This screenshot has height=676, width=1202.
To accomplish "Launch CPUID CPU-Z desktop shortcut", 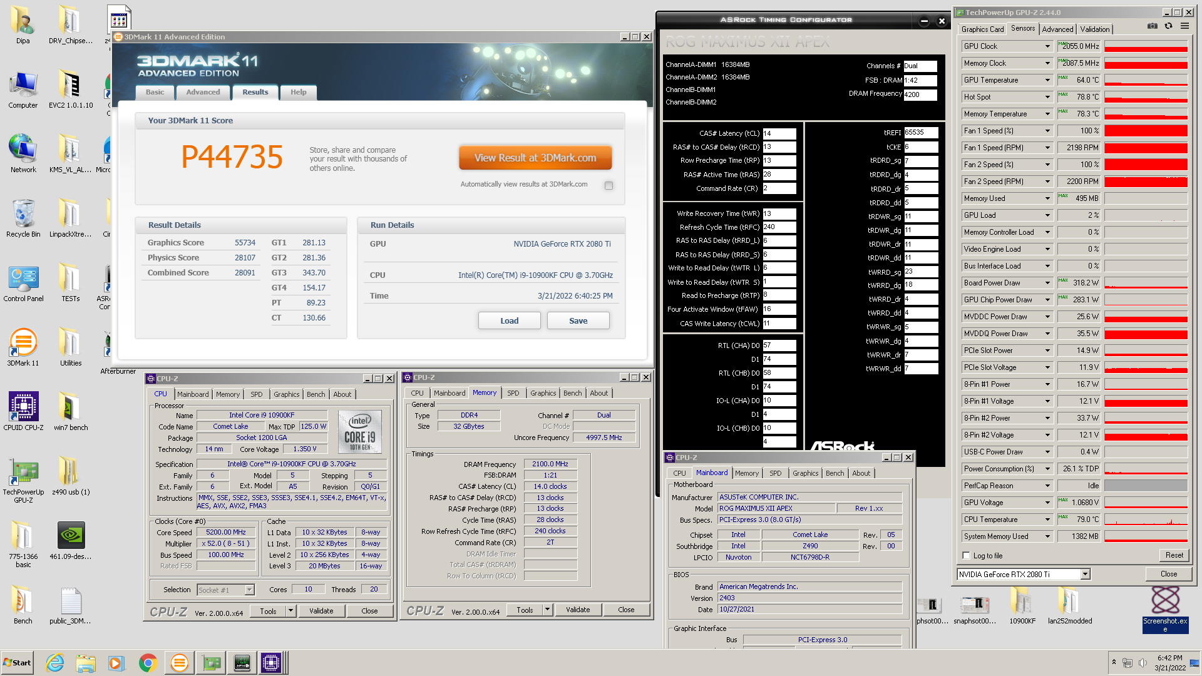I will point(23,412).
